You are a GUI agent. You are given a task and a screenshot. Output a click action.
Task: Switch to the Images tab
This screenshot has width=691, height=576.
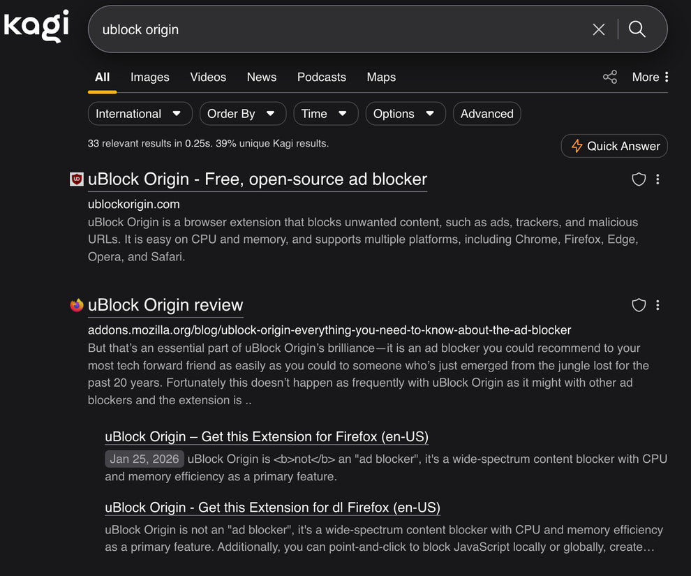149,77
